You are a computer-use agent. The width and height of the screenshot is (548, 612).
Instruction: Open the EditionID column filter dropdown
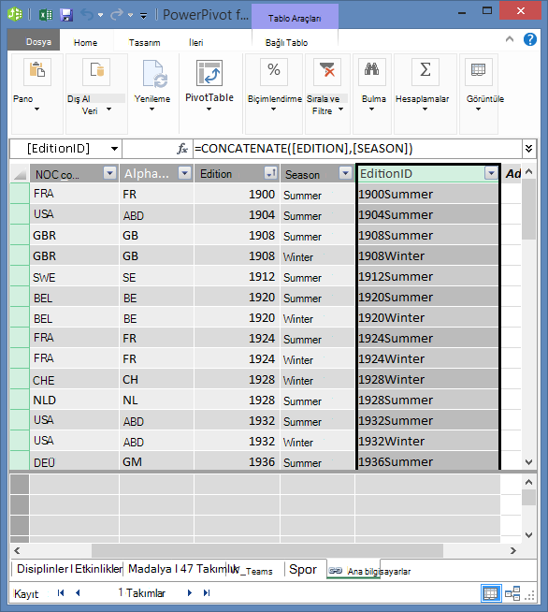click(x=492, y=173)
